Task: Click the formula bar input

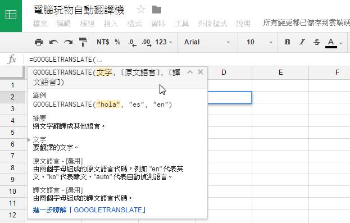Action: (x=188, y=60)
